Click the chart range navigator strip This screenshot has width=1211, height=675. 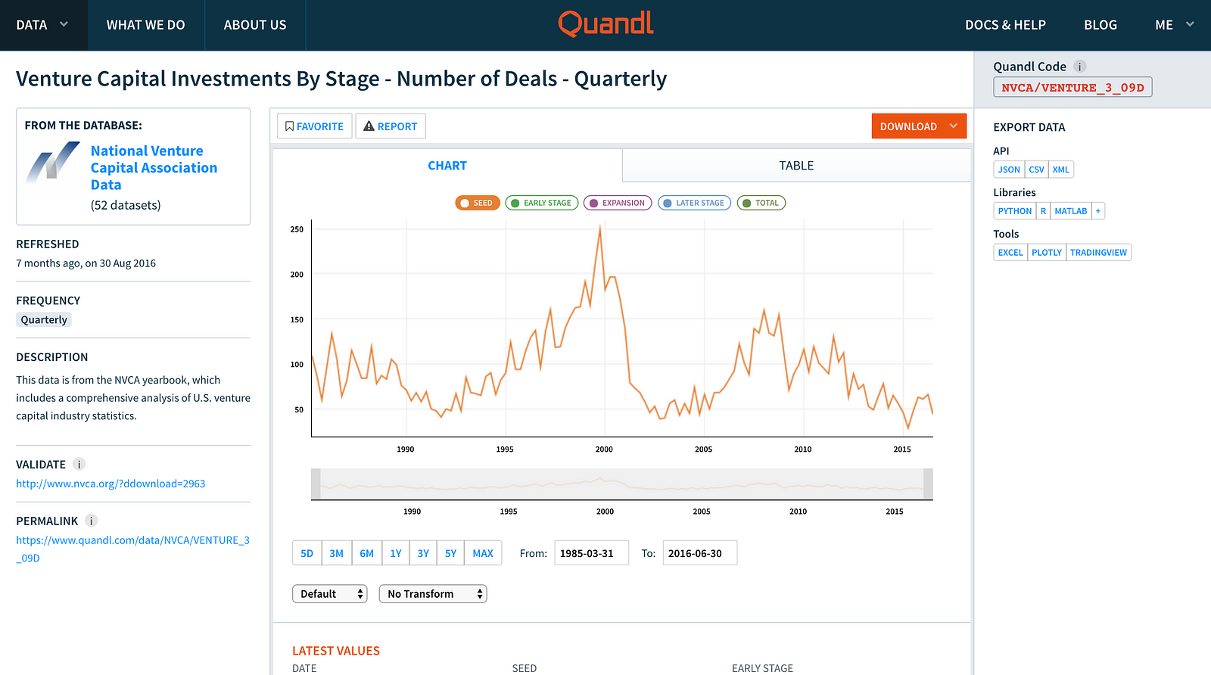click(622, 484)
